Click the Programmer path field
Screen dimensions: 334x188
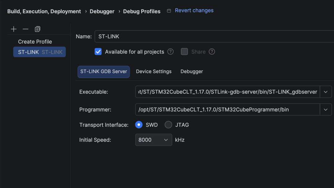tap(228, 110)
